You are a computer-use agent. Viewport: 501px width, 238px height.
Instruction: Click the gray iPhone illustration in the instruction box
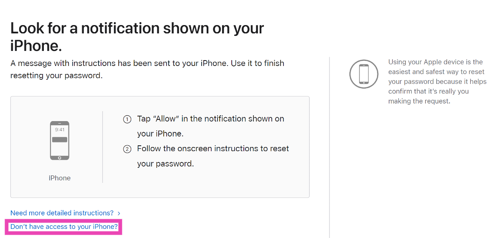pos(60,141)
